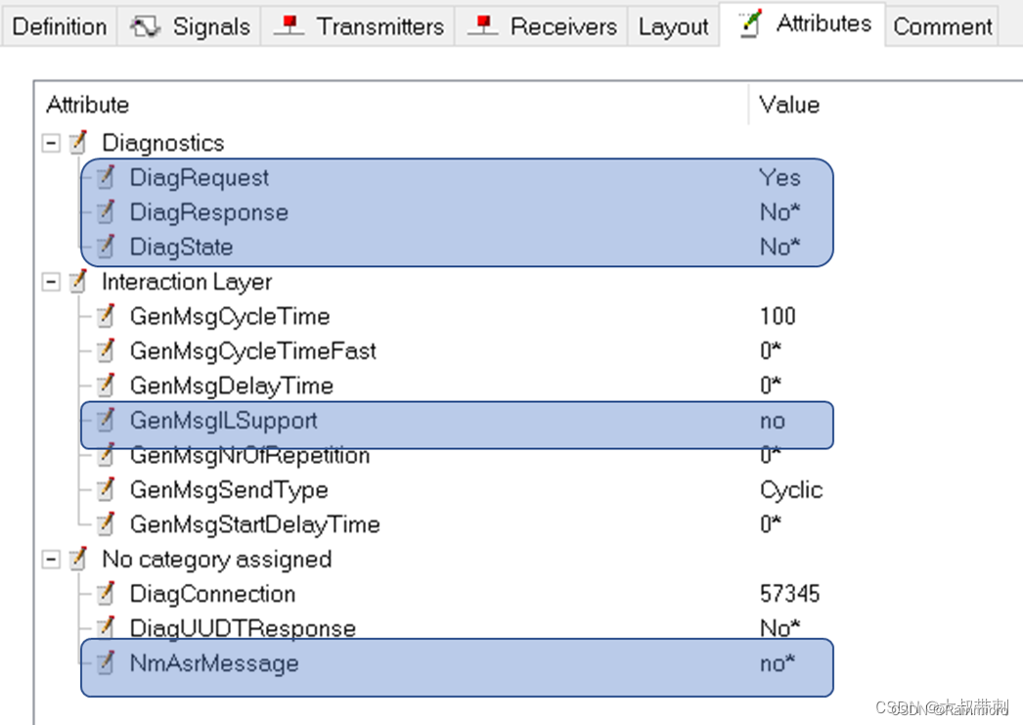Select the DiagState attribute row
The height and width of the screenshot is (725, 1023).
pos(181,247)
